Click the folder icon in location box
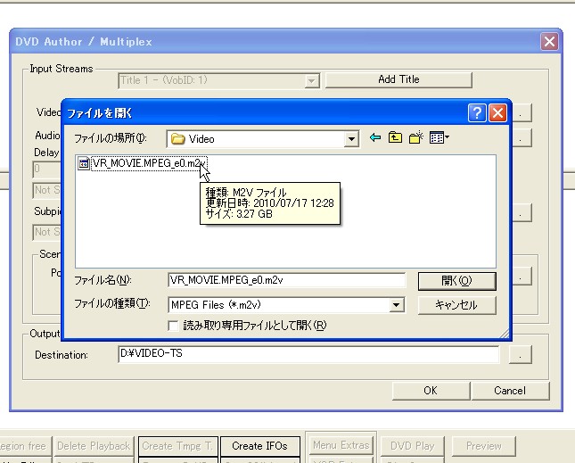The width and height of the screenshot is (575, 463). pyautogui.click(x=178, y=139)
